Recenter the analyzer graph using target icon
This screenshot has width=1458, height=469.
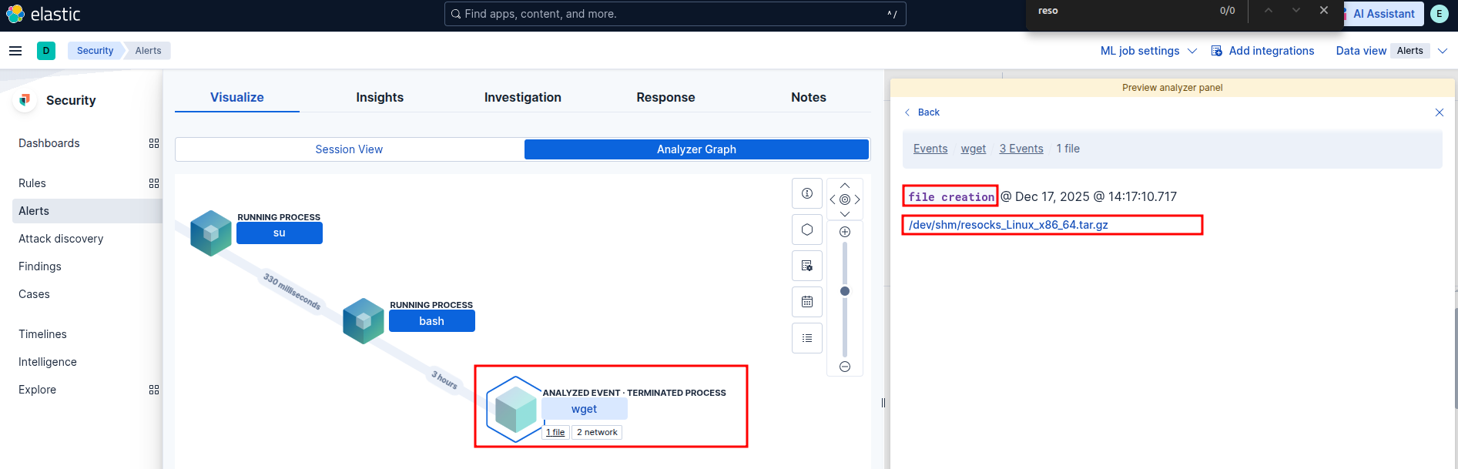(845, 199)
